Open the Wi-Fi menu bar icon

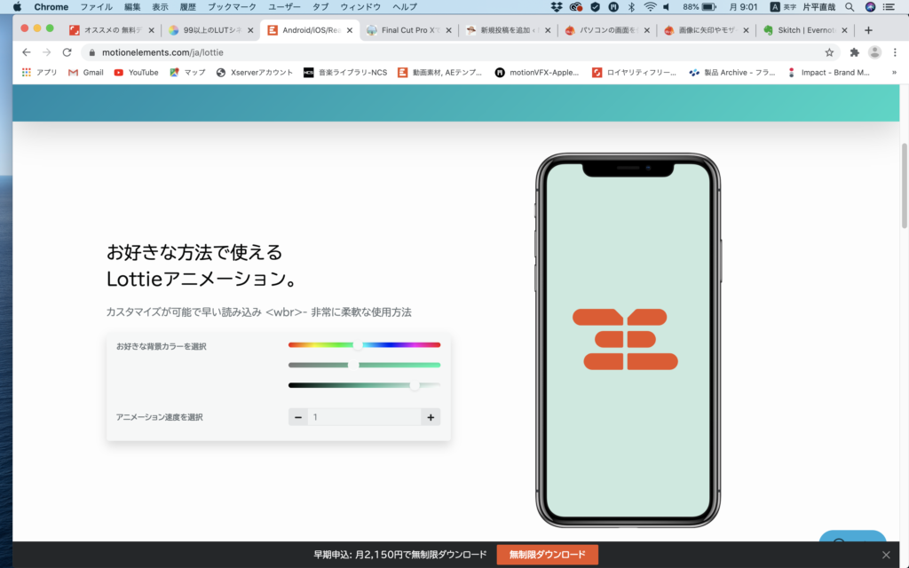[x=650, y=7]
